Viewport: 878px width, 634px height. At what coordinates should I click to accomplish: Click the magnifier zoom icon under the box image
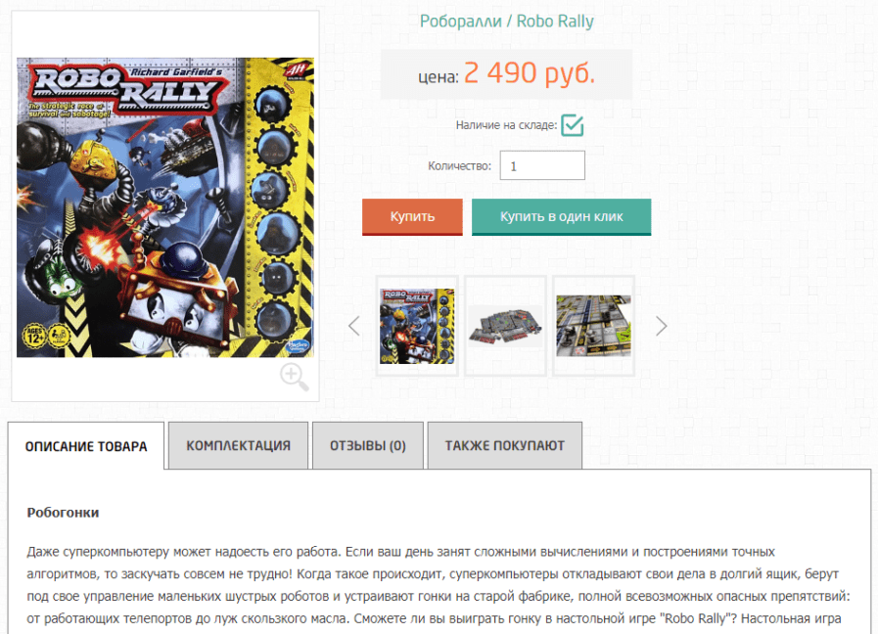point(294,376)
